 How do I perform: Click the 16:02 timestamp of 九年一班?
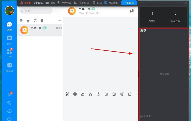[x=59, y=28]
